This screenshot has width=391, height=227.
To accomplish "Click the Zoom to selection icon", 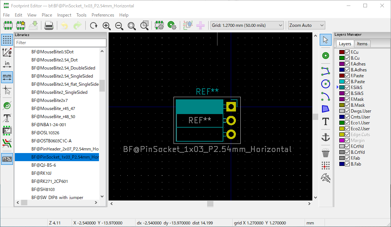I will pos(144,25).
